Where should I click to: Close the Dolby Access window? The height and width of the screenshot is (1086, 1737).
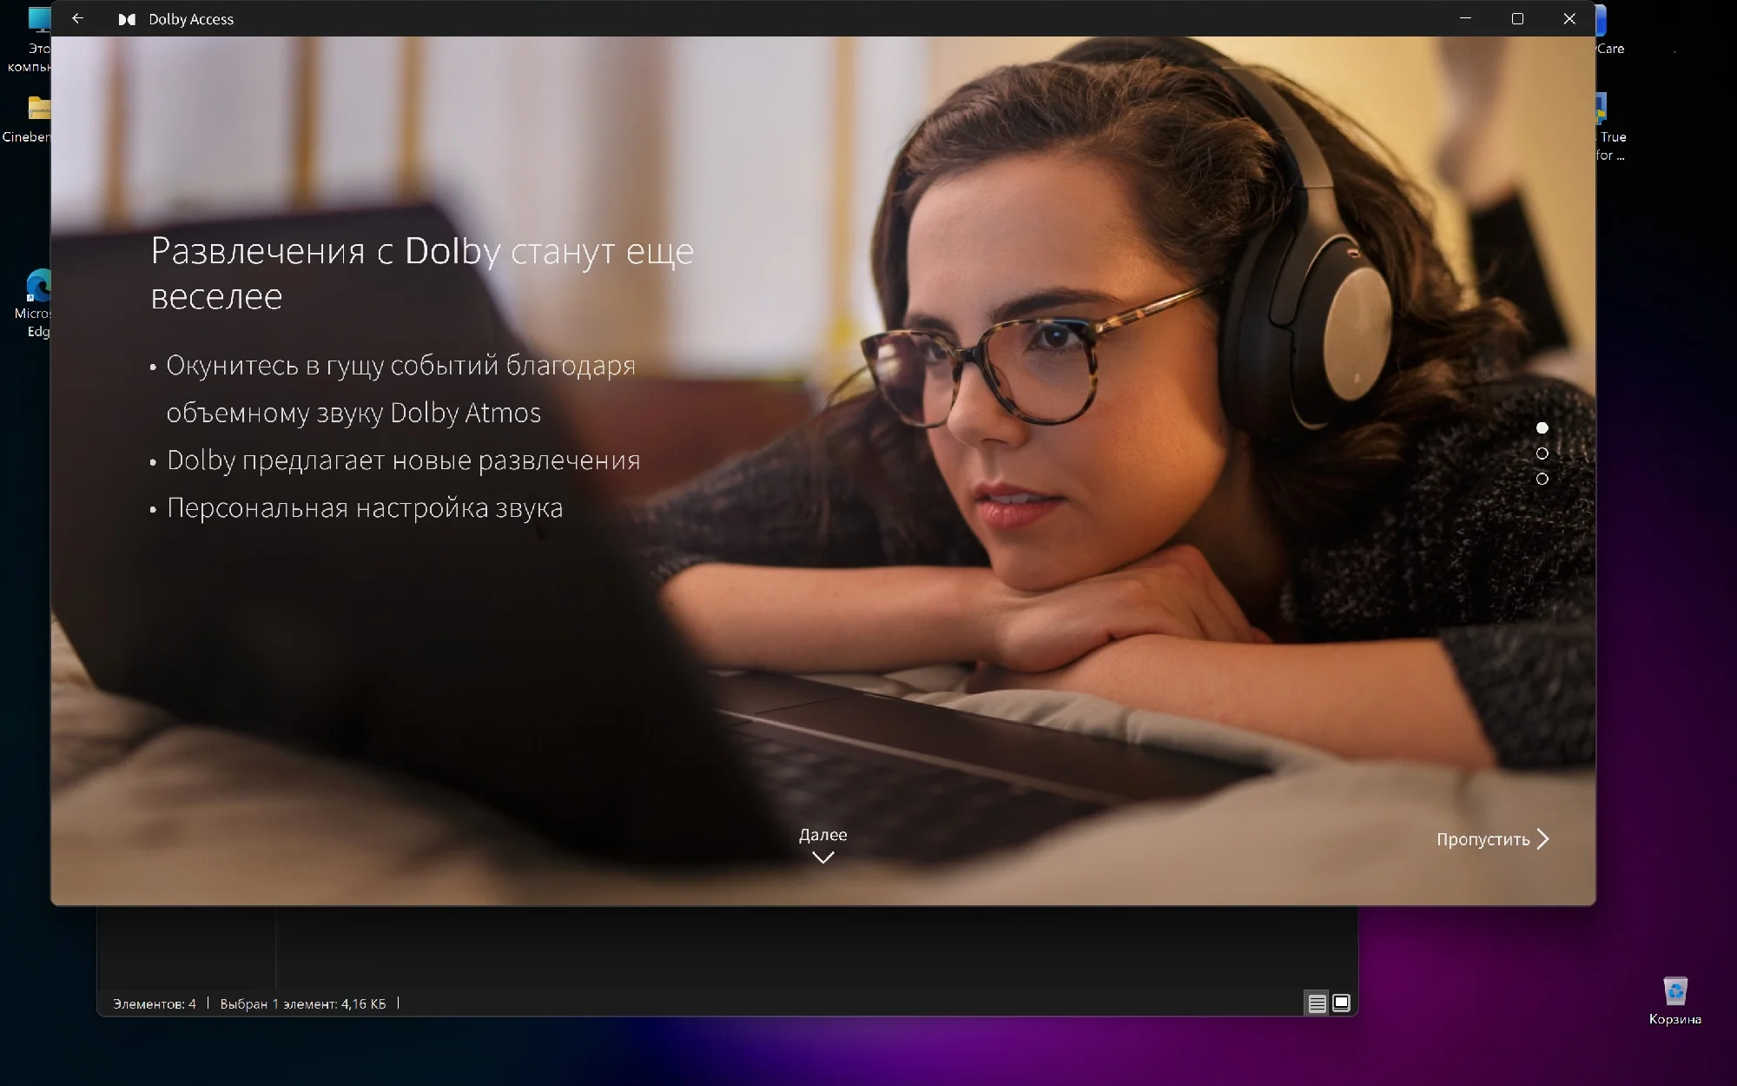(1569, 18)
